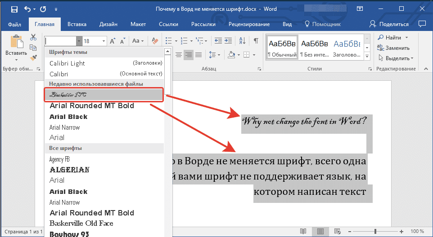This screenshot has height=237, width=433.
Task: Click the Поделиться share button
Action: tap(389, 24)
